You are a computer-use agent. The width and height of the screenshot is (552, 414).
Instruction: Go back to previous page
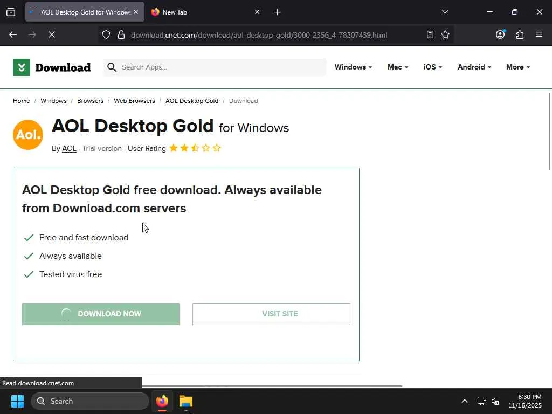coord(13,34)
